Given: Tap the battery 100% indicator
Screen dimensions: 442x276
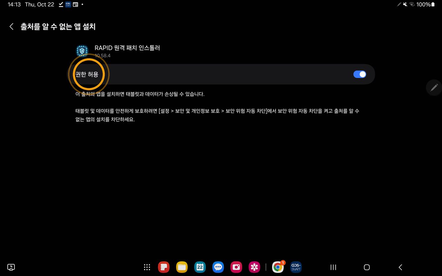Looking at the screenshot, I should pyautogui.click(x=425, y=4).
